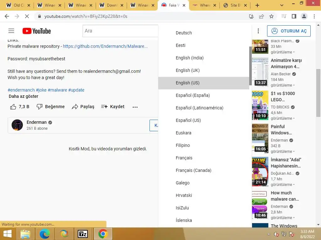Click OTURUM AÇ sign-in button
Viewport: 321px width, 240px height.
tap(289, 31)
